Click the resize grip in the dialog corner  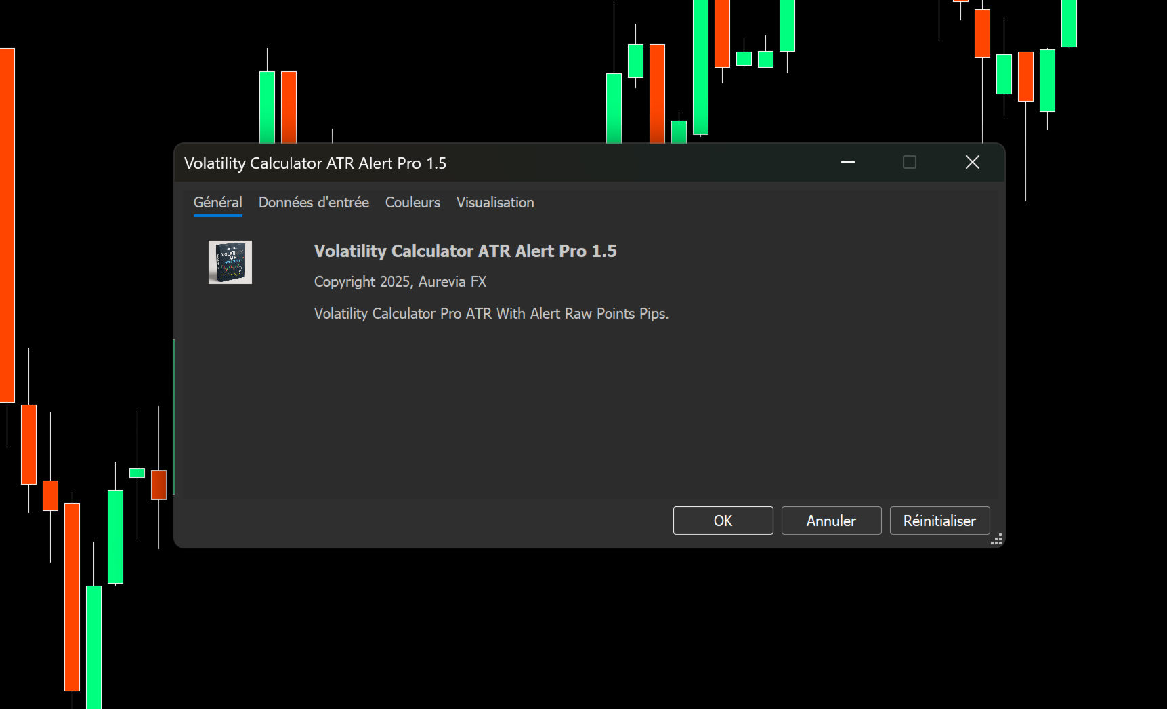[x=996, y=540]
